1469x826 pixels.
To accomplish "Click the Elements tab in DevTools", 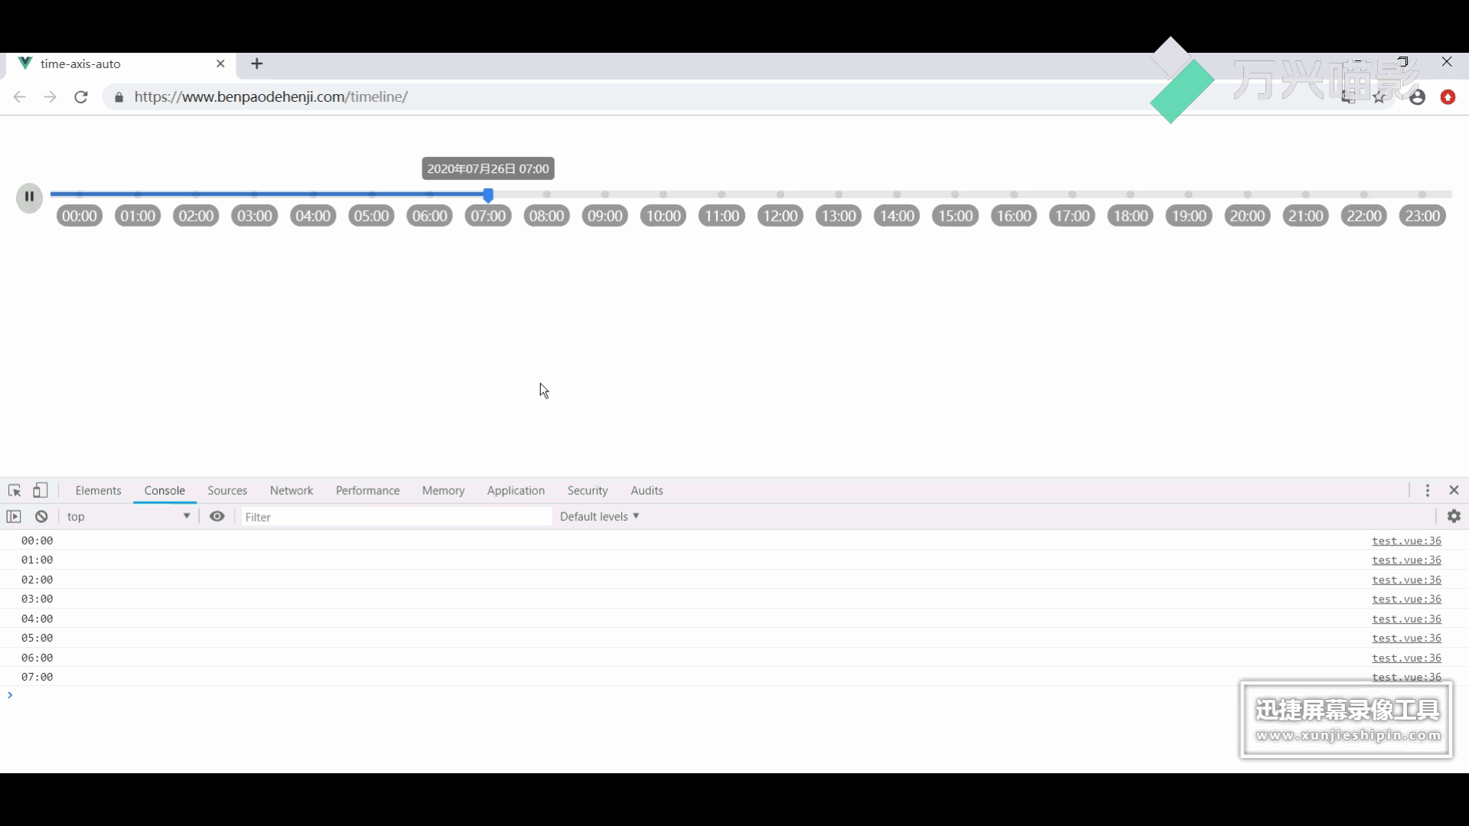I will 98,490.
